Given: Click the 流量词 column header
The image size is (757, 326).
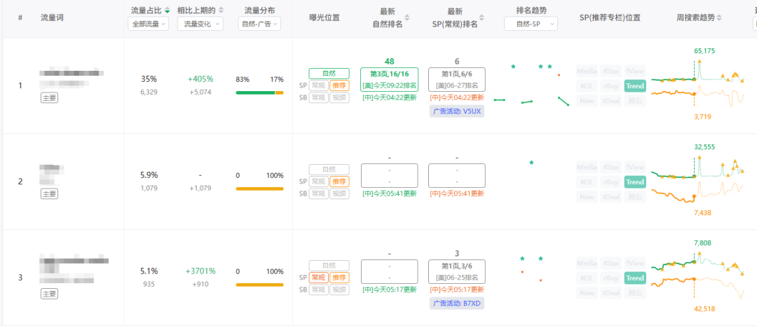Looking at the screenshot, I should pos(52,18).
